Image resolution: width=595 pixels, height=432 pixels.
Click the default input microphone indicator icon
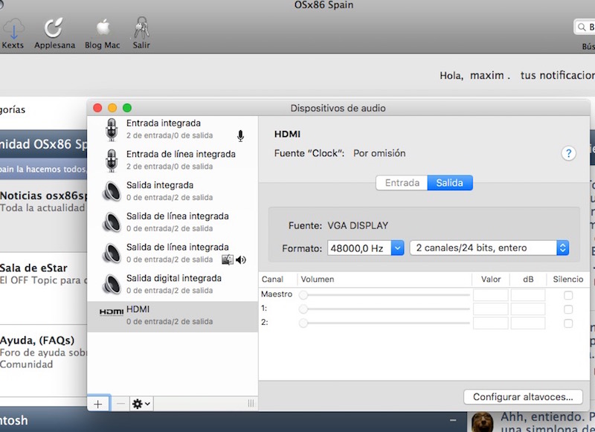click(x=240, y=136)
